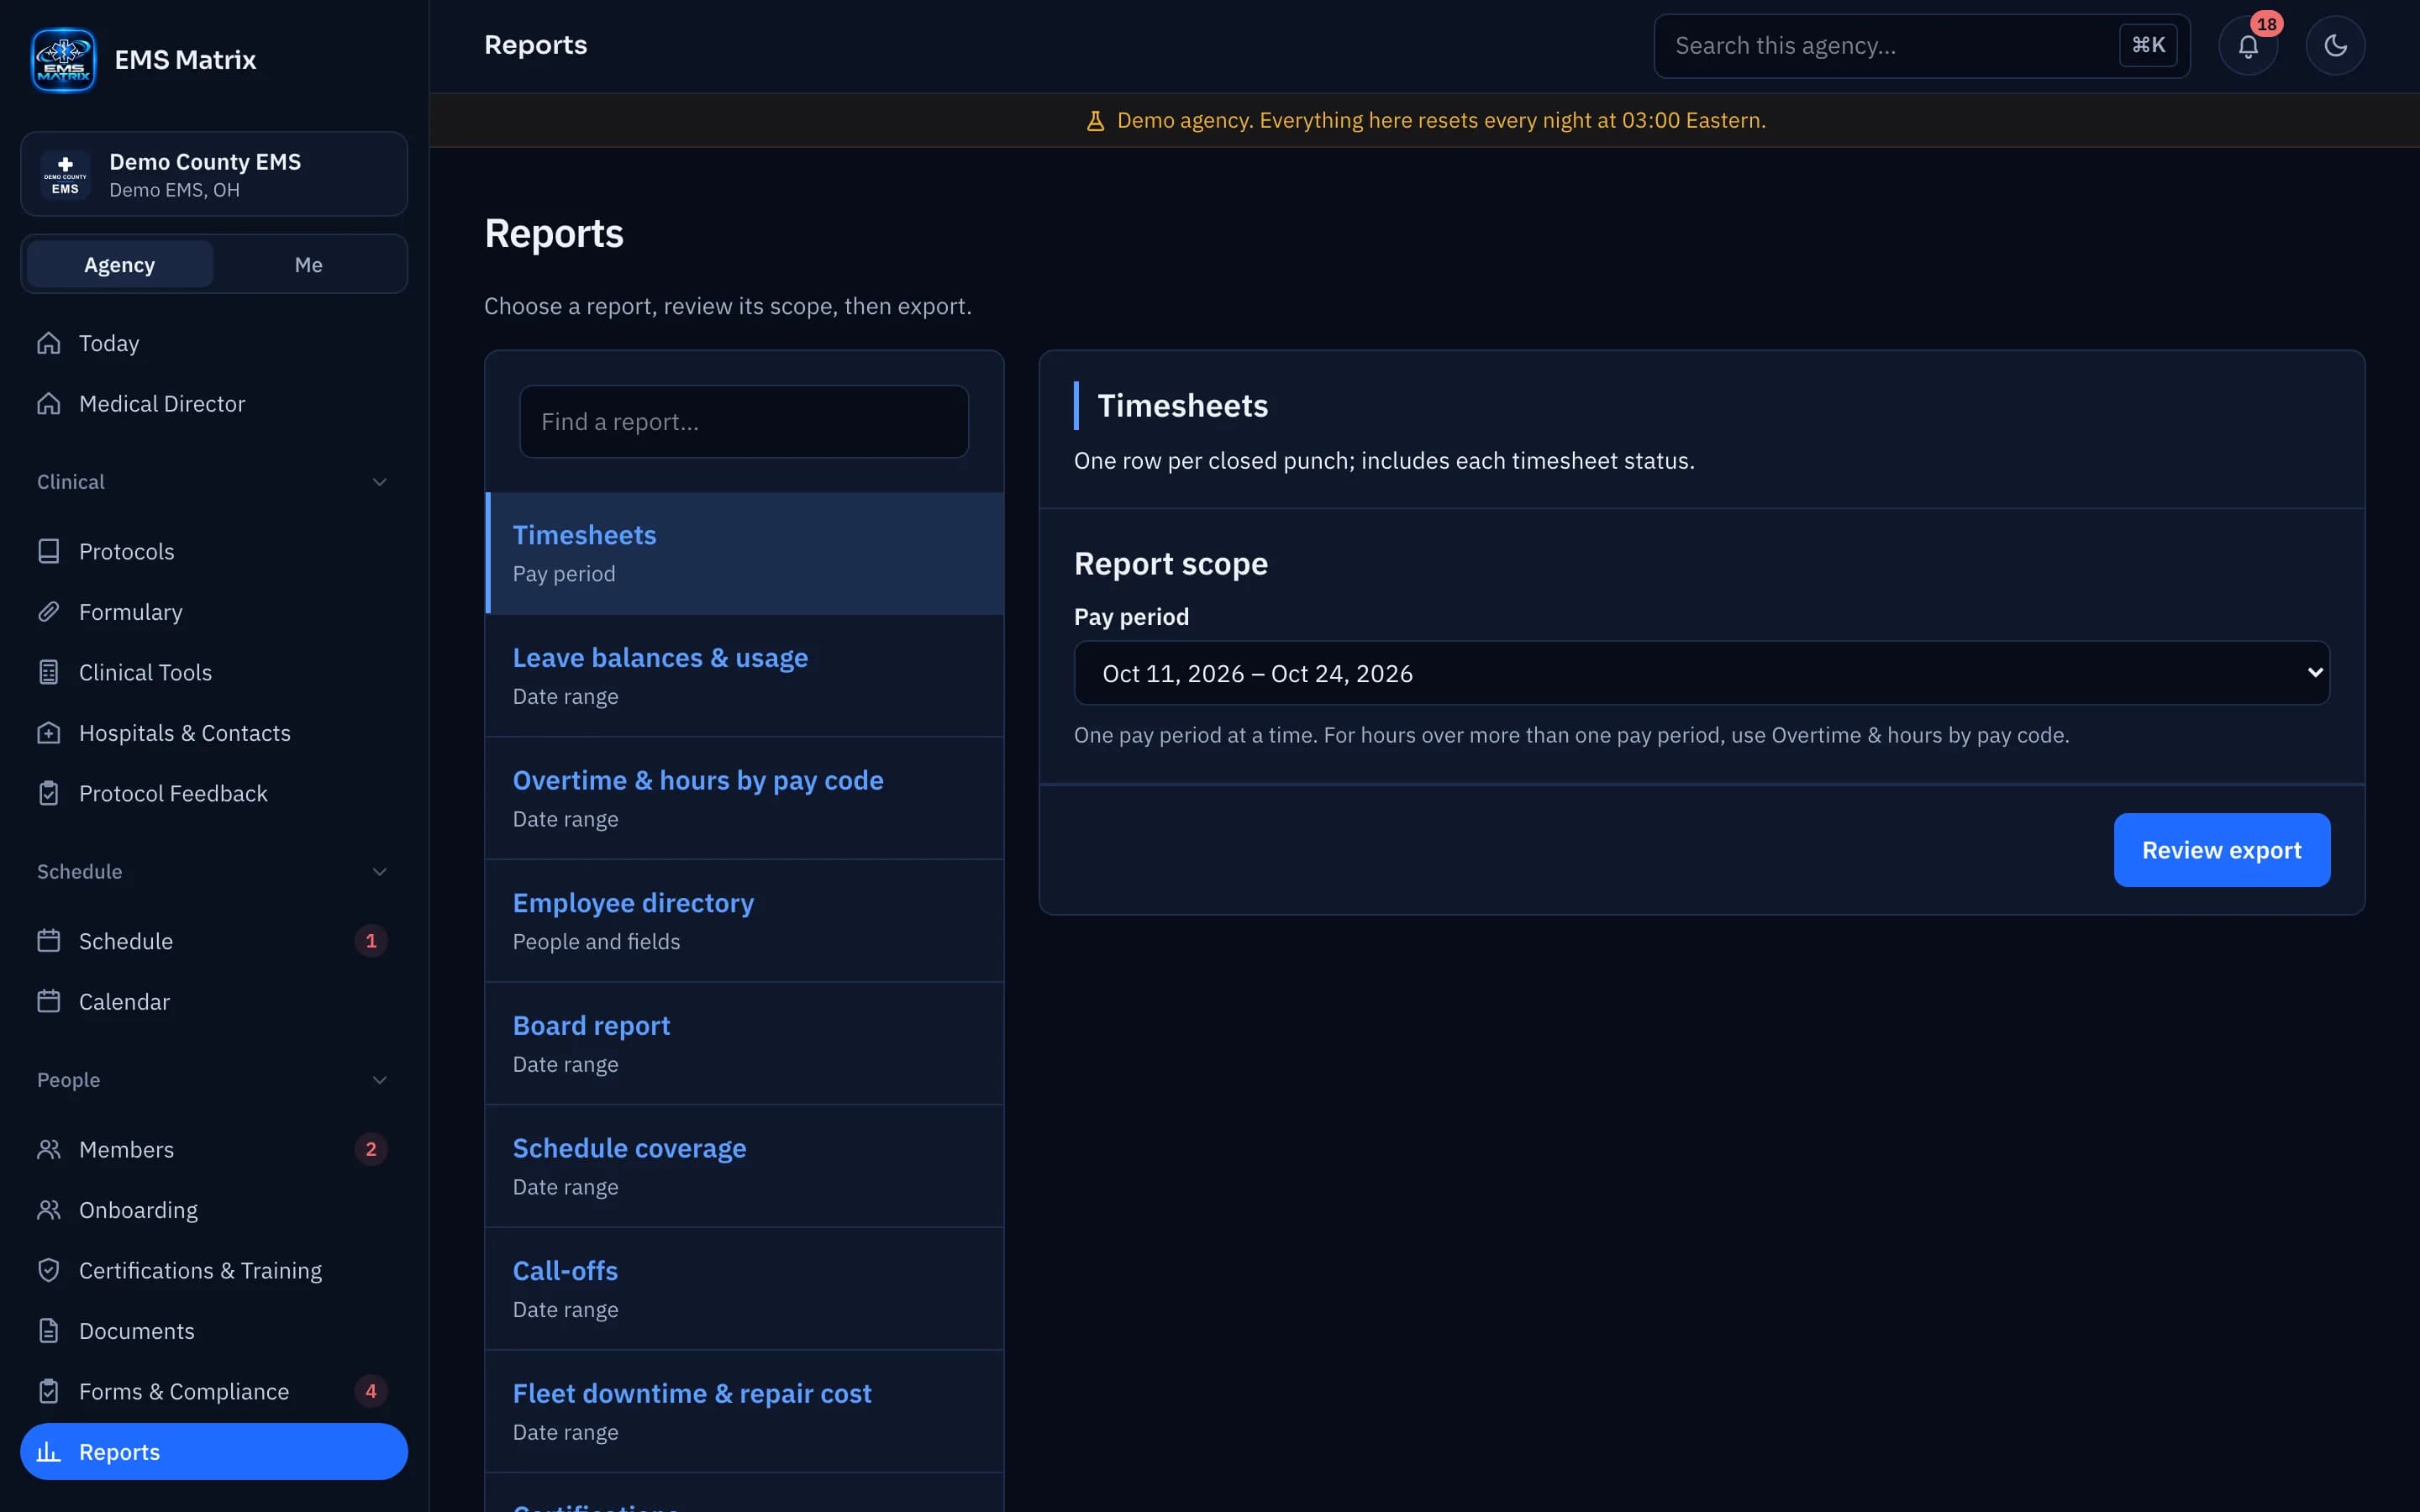
Task: Collapse the People section
Action: pos(380,1080)
